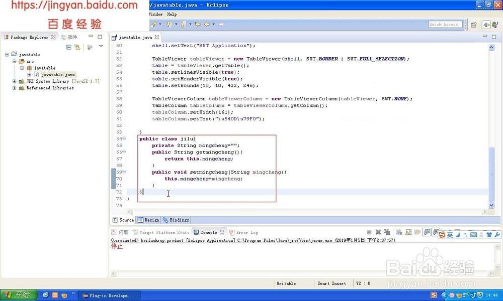Viewport: 503px width, 301px height.
Task: Open the Help menu
Action: 172,15
